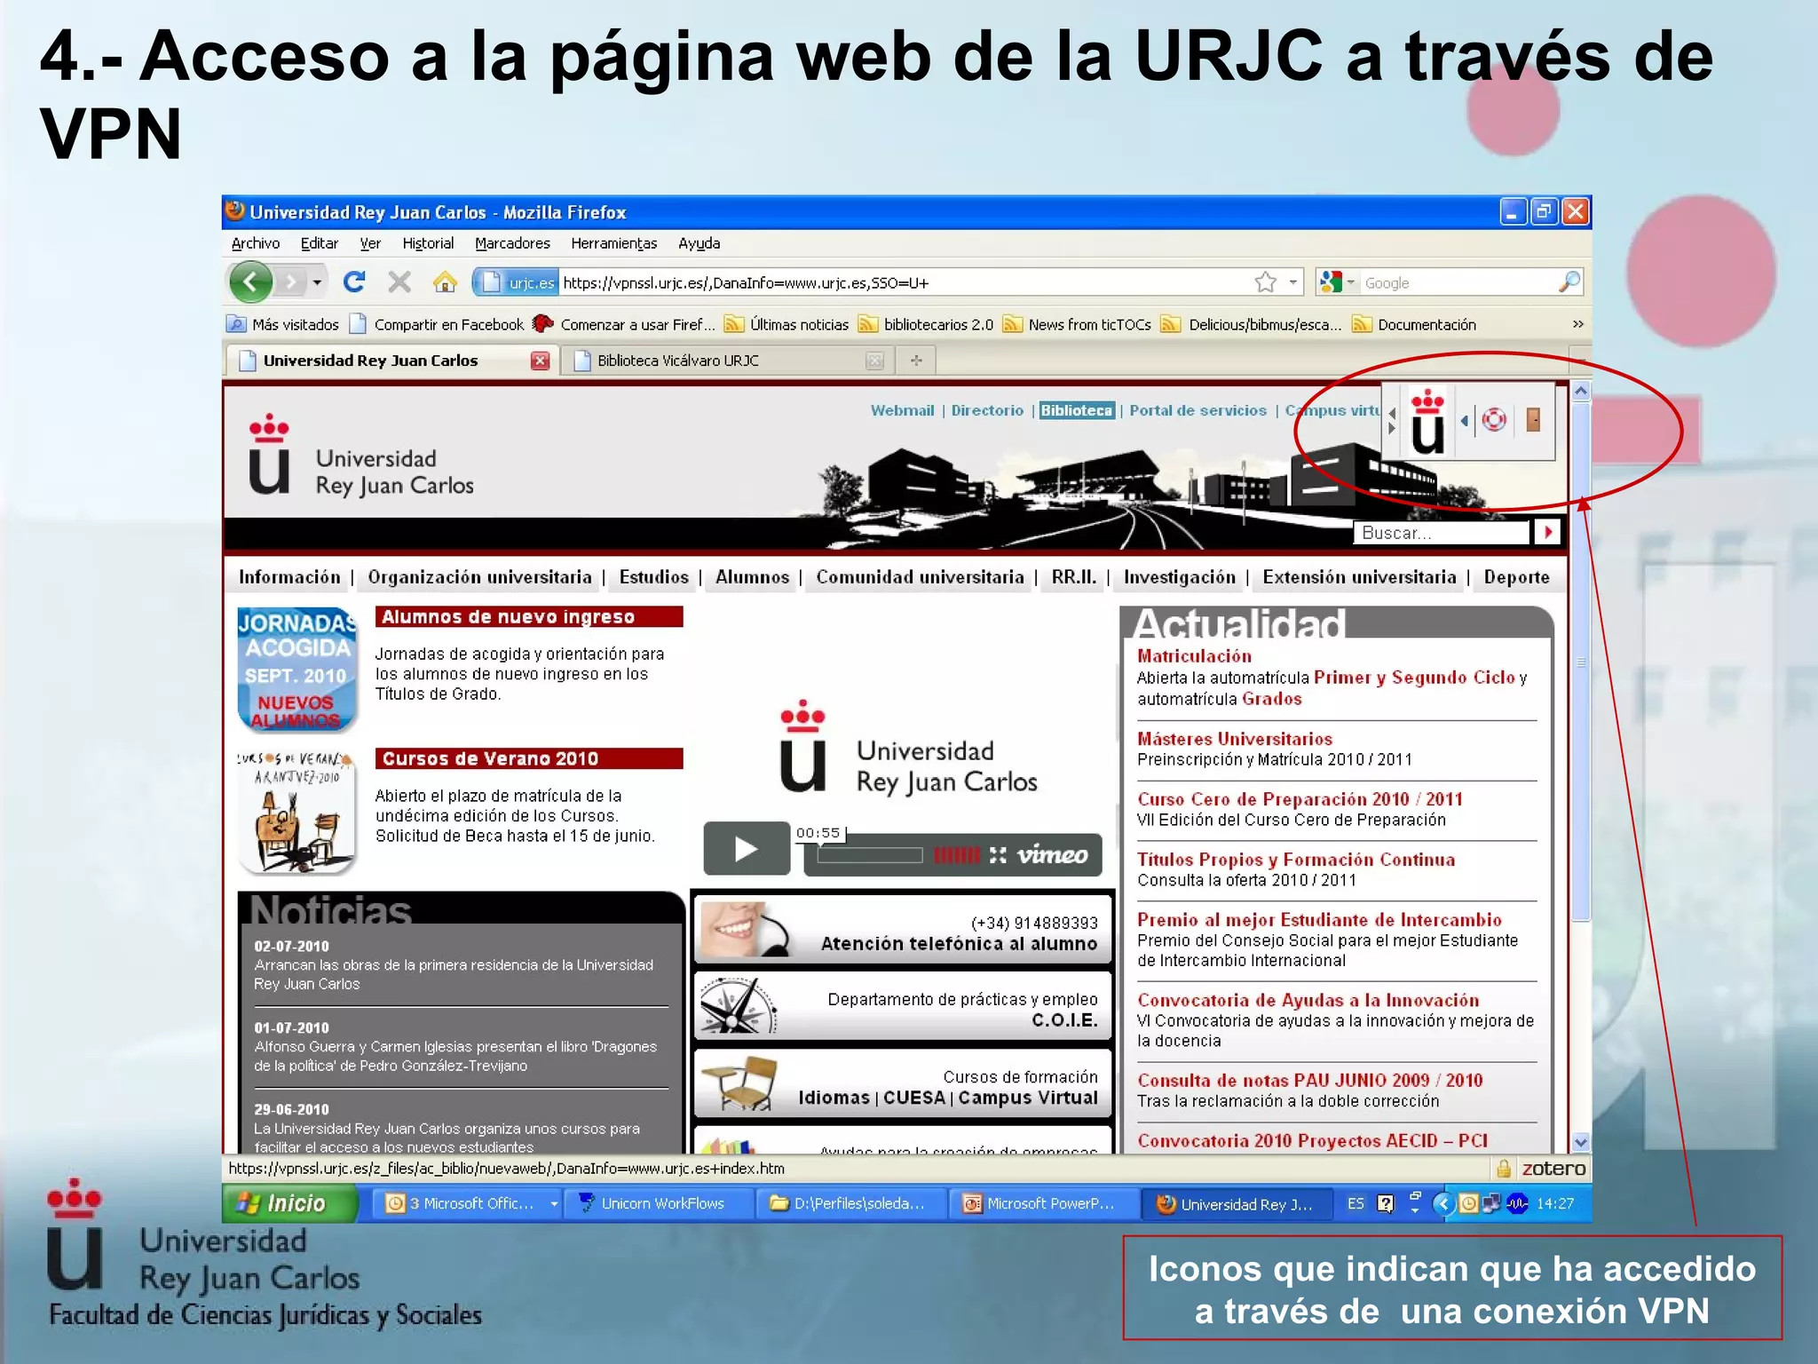Click the forward navigation arrow

coord(289,282)
